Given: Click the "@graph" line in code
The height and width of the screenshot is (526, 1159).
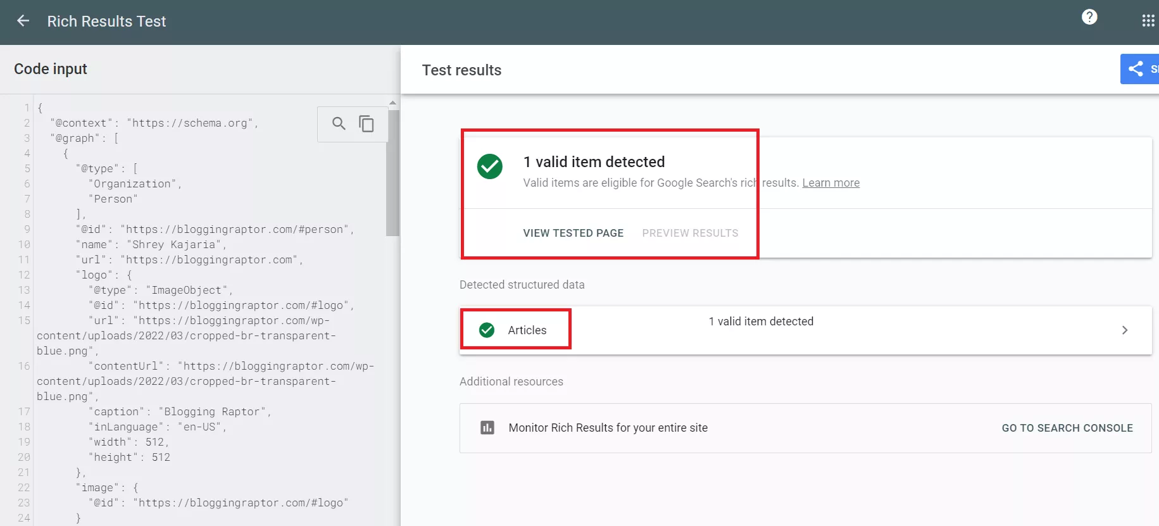Looking at the screenshot, I should pos(84,138).
